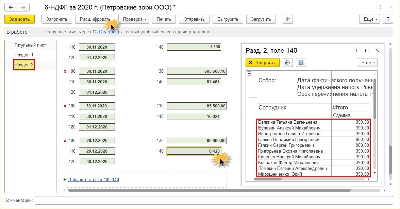Select the Галкин Владимир Григорьевич row

point(314,140)
